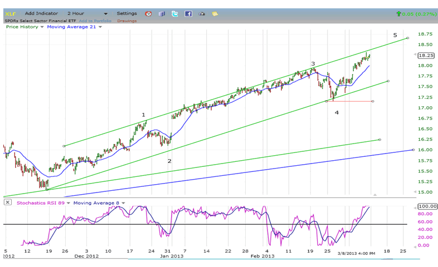Share chart via Facebook icon

click(188, 13)
